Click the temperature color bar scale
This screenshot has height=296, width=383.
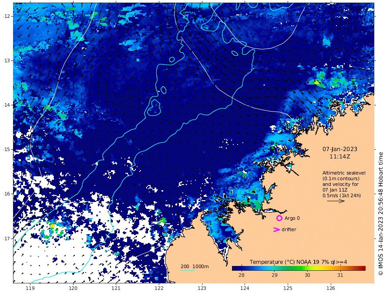coord(299,269)
